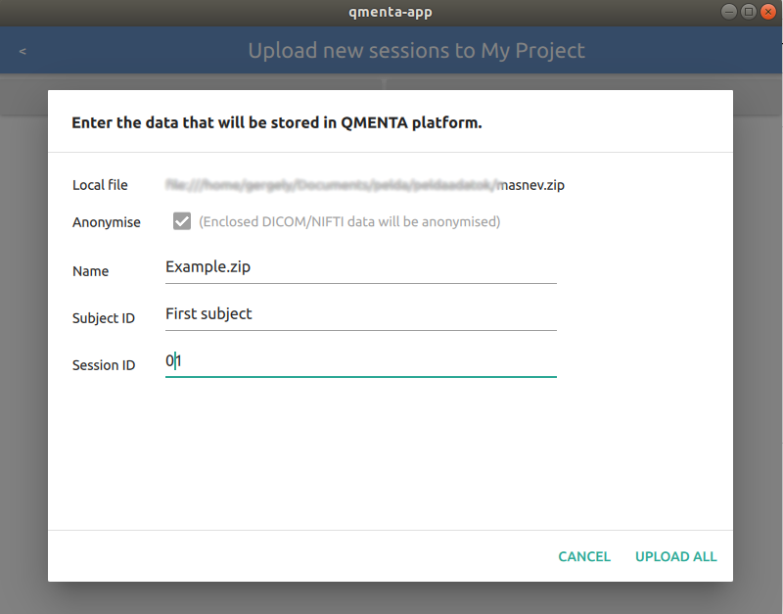This screenshot has height=614, width=783.
Task: Click the 'Enter the data that will be stored' heading
Action: pyautogui.click(x=277, y=122)
